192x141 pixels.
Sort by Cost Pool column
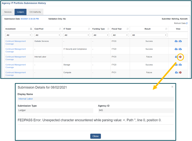point(60,29)
